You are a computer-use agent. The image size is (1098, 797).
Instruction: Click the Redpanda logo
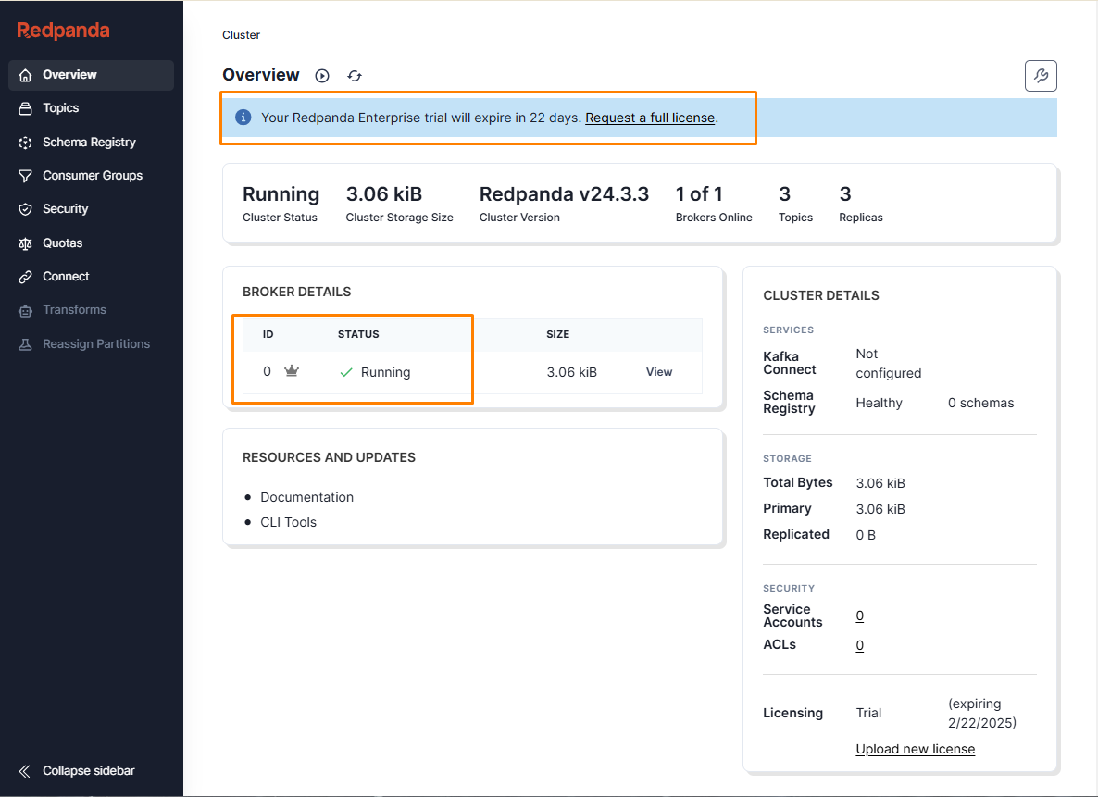click(63, 31)
